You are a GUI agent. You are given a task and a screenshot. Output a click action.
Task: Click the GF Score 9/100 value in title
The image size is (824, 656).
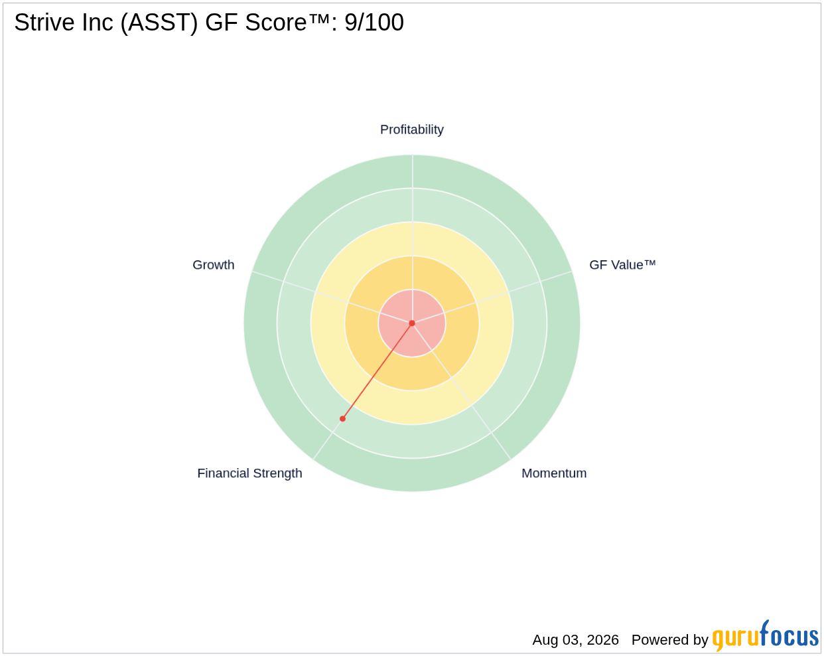(x=374, y=23)
